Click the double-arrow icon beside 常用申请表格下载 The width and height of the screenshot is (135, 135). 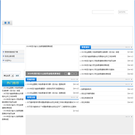point(3,52)
